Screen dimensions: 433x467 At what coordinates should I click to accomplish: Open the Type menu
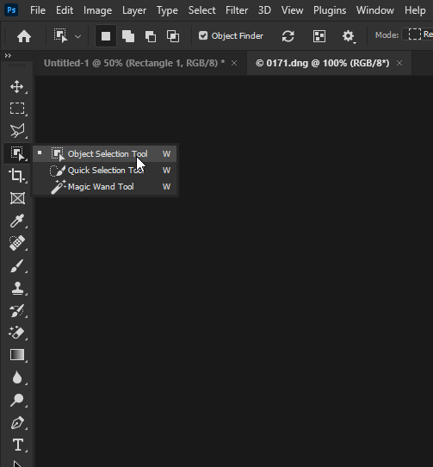click(167, 10)
